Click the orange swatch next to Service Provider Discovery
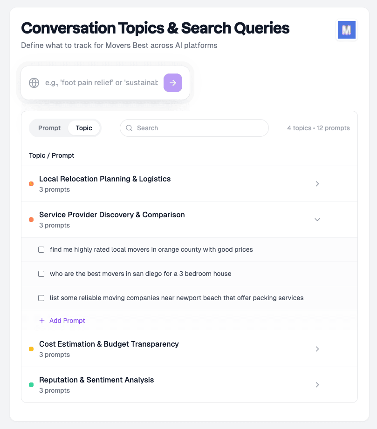The image size is (377, 429). (x=31, y=219)
